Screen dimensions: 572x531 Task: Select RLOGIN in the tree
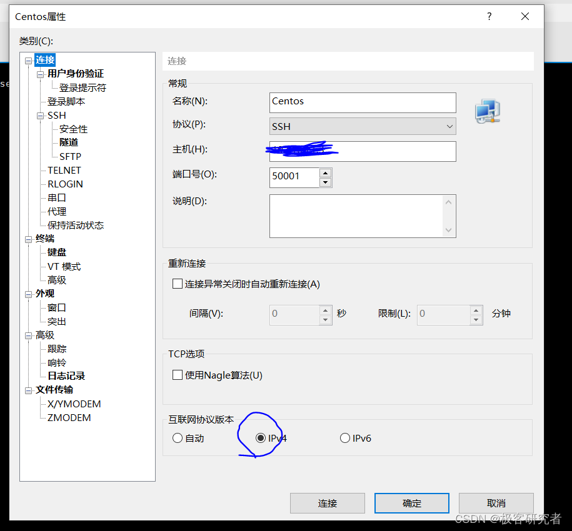pos(65,184)
